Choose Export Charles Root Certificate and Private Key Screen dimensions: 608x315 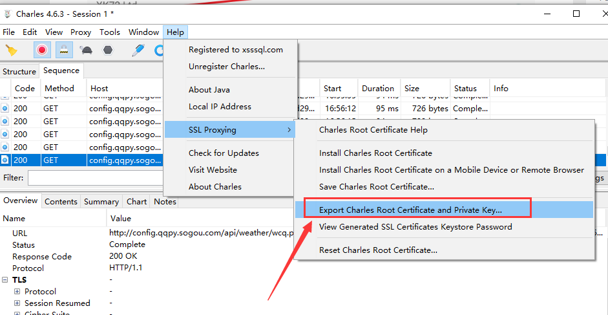[x=410, y=210]
